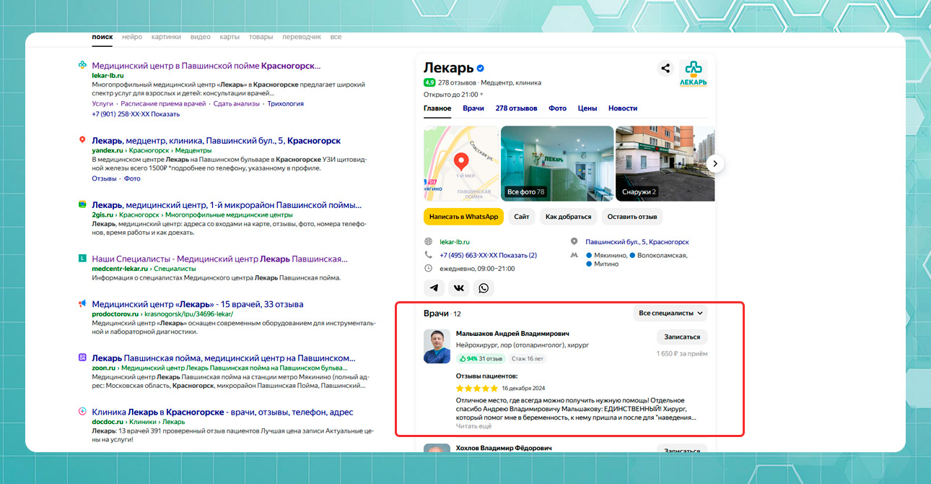Click the share icon next to Лекарь title

pos(665,69)
